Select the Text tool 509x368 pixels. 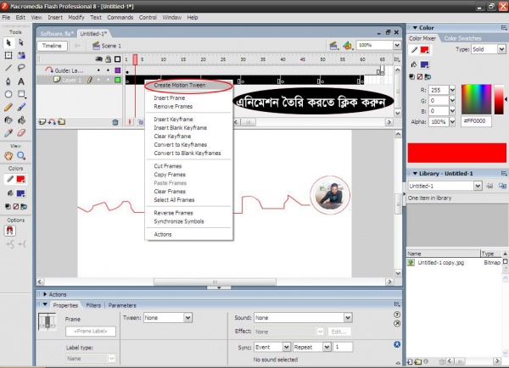click(21, 81)
